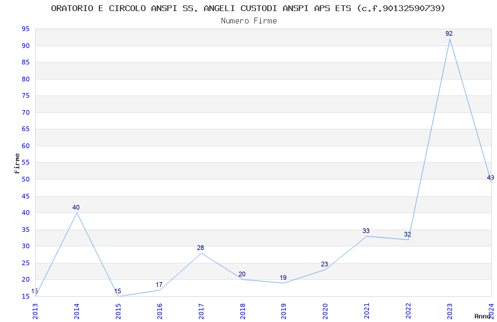Viewport: 497px width, 322px height.
Task: Click the 92 peak data point for 2023
Action: [x=450, y=39]
